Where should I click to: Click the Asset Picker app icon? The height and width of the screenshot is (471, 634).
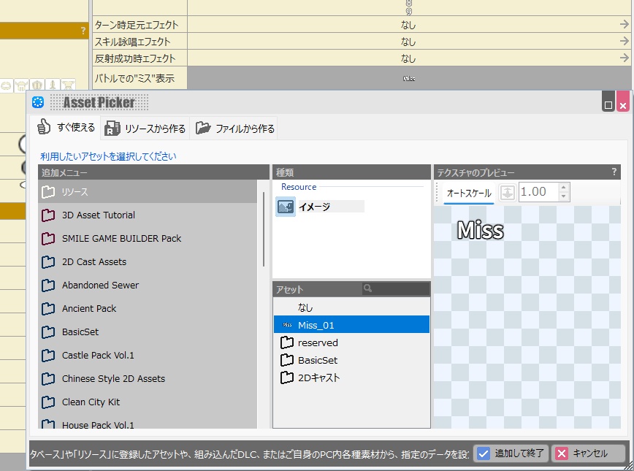coord(38,102)
